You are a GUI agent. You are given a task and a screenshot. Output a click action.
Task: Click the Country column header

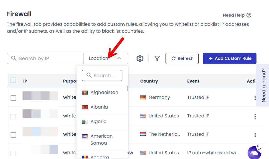pyautogui.click(x=149, y=81)
